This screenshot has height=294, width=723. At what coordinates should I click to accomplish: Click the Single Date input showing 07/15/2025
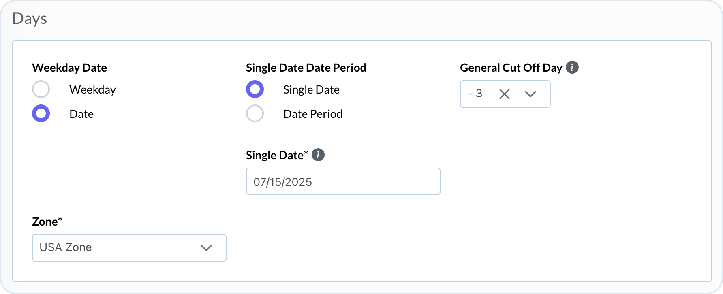[x=343, y=182]
